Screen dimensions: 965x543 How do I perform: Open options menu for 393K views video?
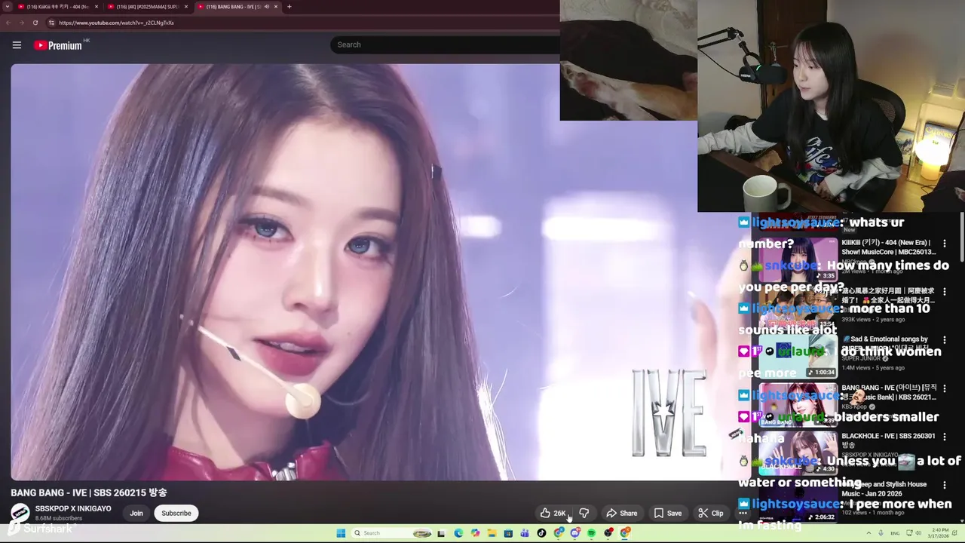pyautogui.click(x=945, y=292)
